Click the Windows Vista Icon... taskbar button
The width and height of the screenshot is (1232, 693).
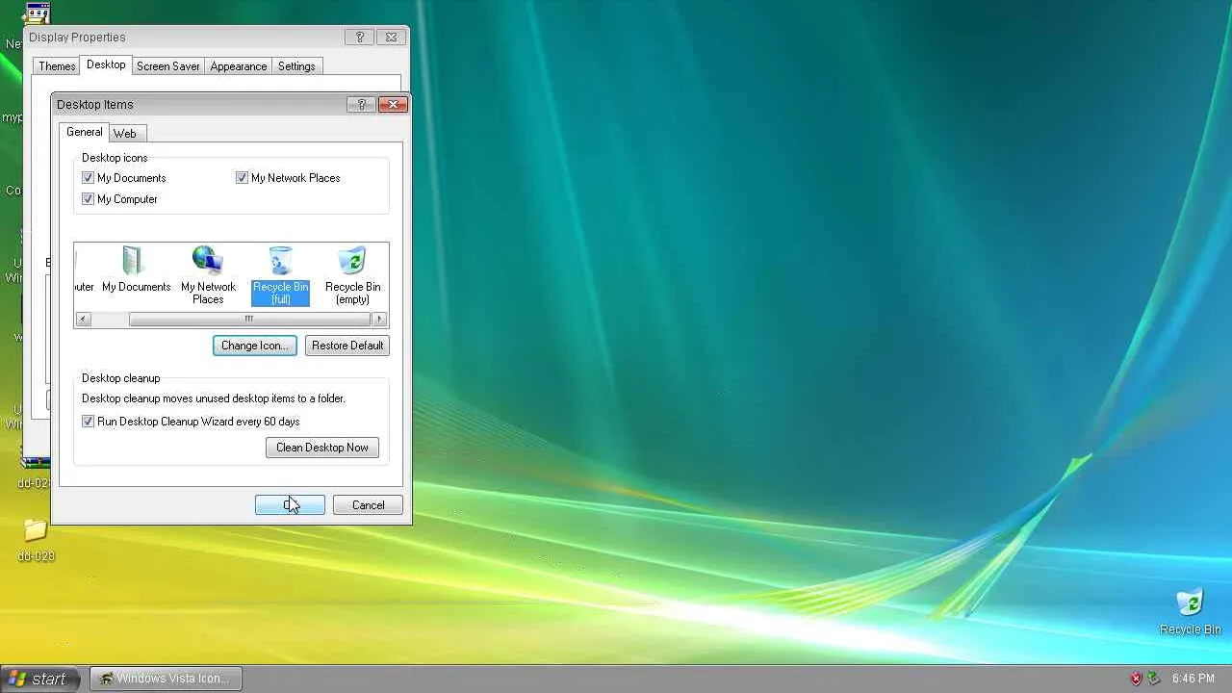click(x=166, y=679)
